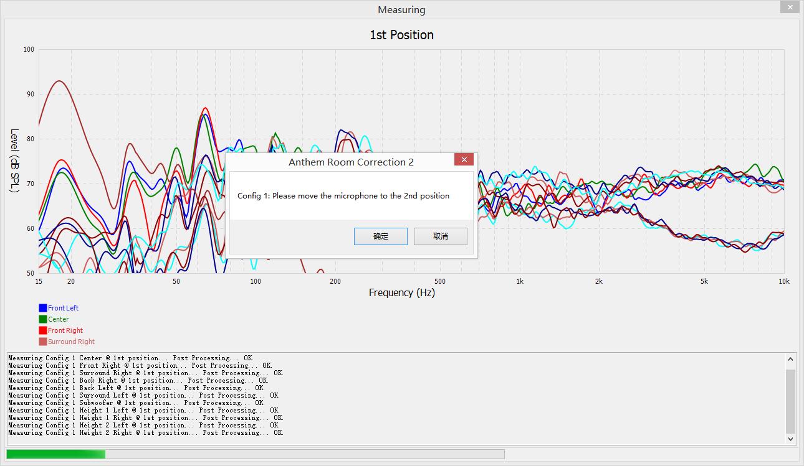
Task: Click the Measuring window title bar text
Action: point(401,10)
